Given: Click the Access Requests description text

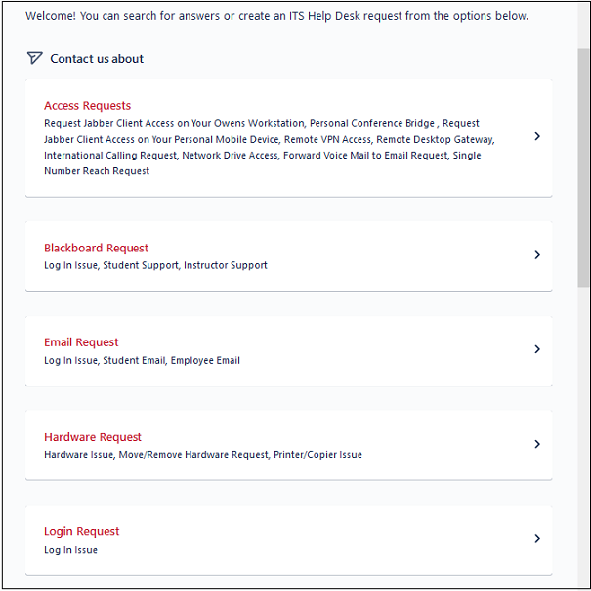Looking at the screenshot, I should (264, 148).
